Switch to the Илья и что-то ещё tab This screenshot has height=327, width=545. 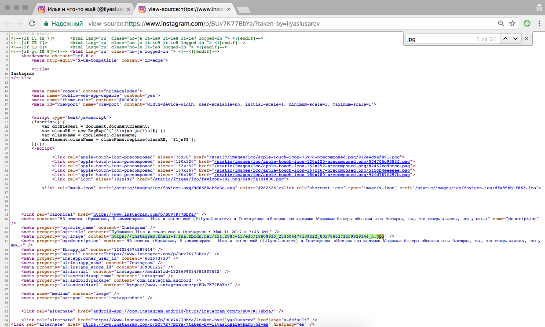84,9
